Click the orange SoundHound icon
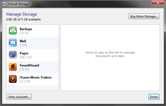 pos(13,67)
